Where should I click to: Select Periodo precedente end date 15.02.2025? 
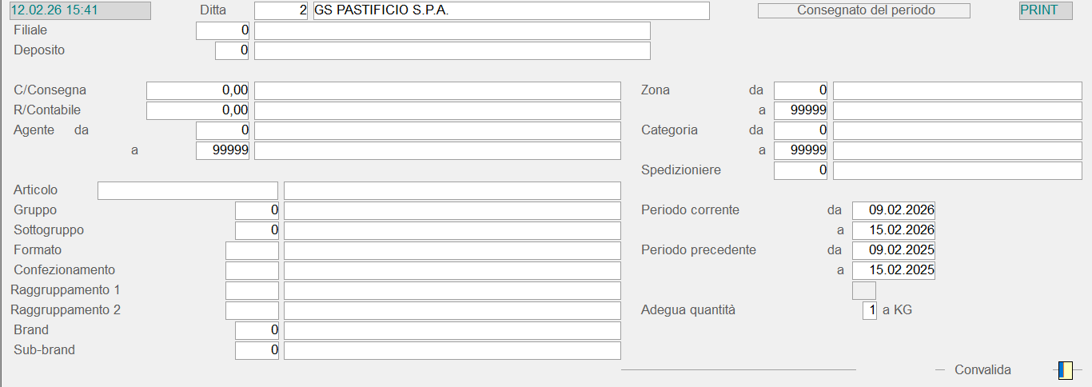pyautogui.click(x=894, y=270)
